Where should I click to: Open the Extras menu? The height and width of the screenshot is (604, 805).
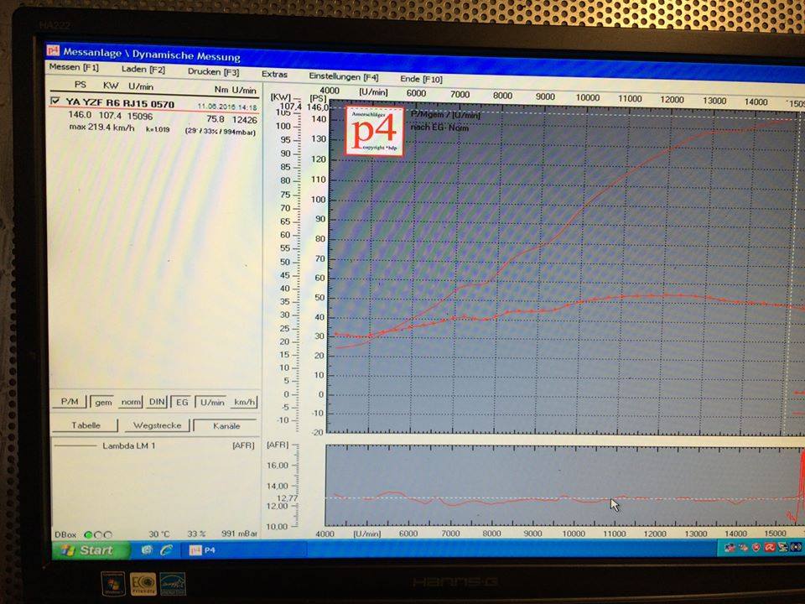coord(274,74)
